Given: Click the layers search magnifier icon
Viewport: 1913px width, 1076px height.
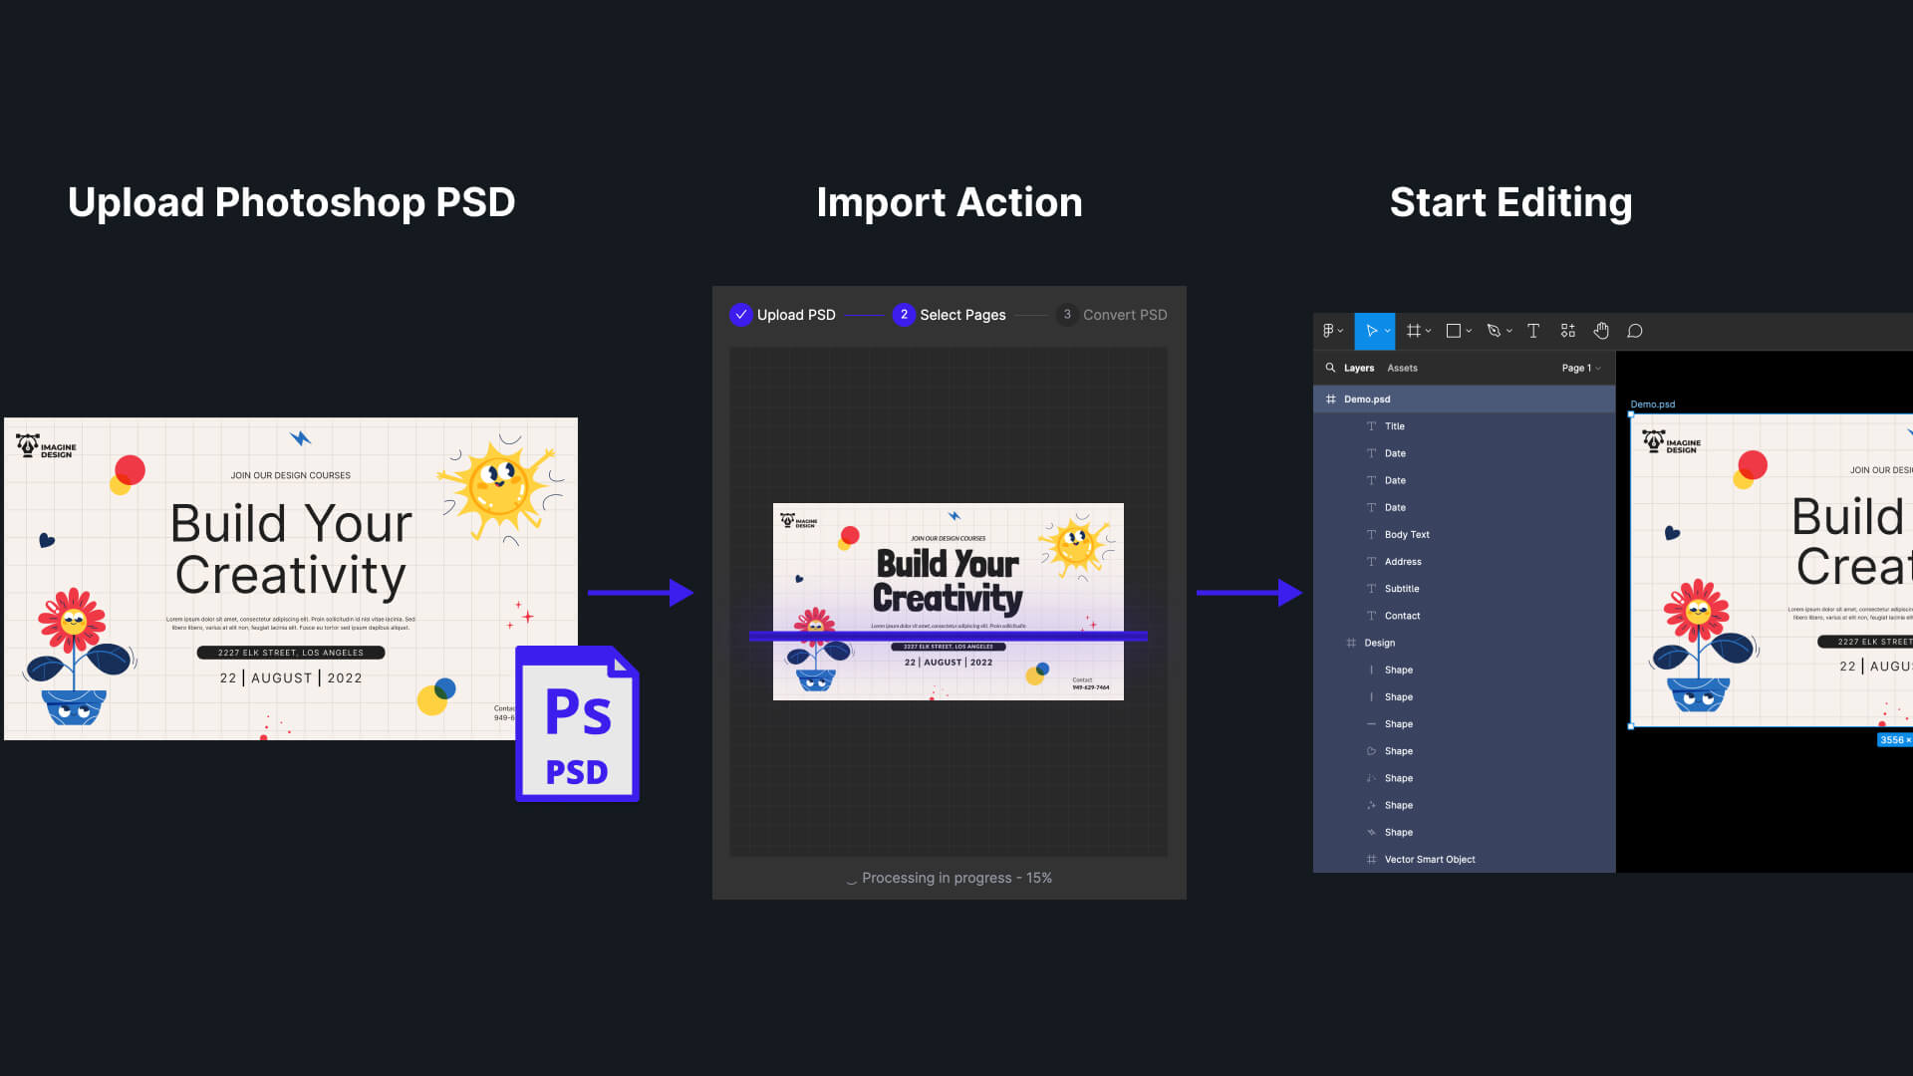Looking at the screenshot, I should 1330,368.
